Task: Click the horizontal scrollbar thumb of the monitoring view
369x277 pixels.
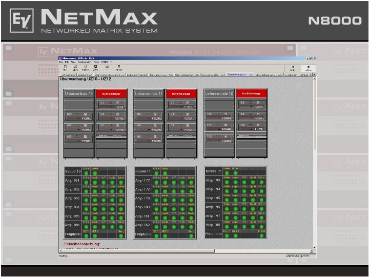Action: tap(138, 251)
